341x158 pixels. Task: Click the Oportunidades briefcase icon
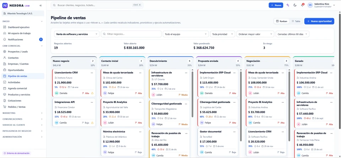click(5, 70)
